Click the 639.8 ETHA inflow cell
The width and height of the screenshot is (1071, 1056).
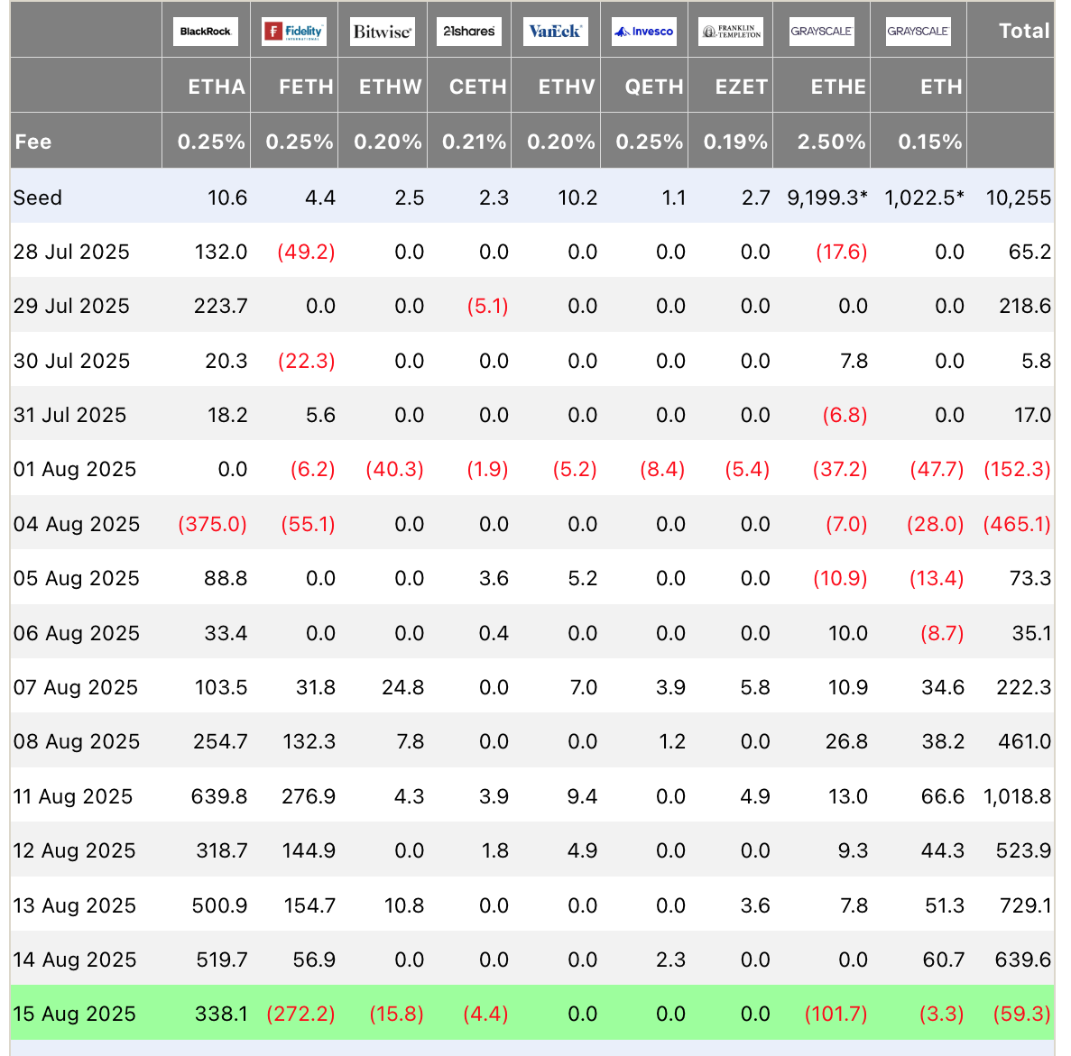[219, 796]
